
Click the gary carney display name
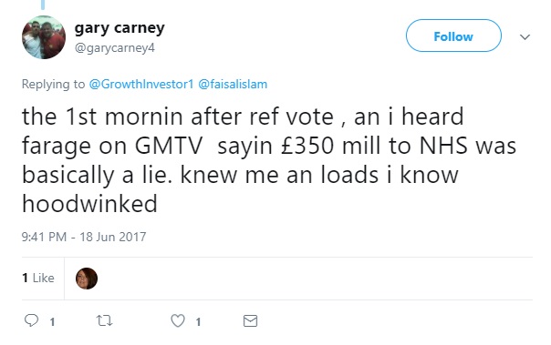coord(120,28)
